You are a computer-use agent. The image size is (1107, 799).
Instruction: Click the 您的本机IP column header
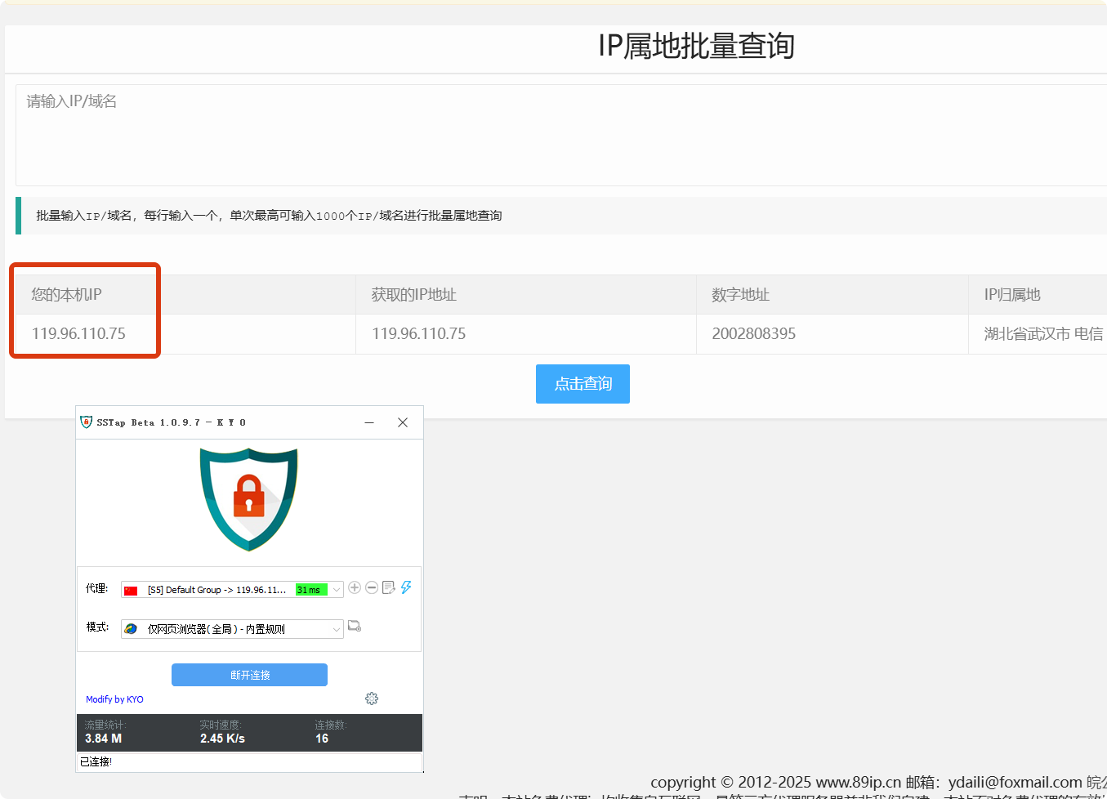pos(67,295)
